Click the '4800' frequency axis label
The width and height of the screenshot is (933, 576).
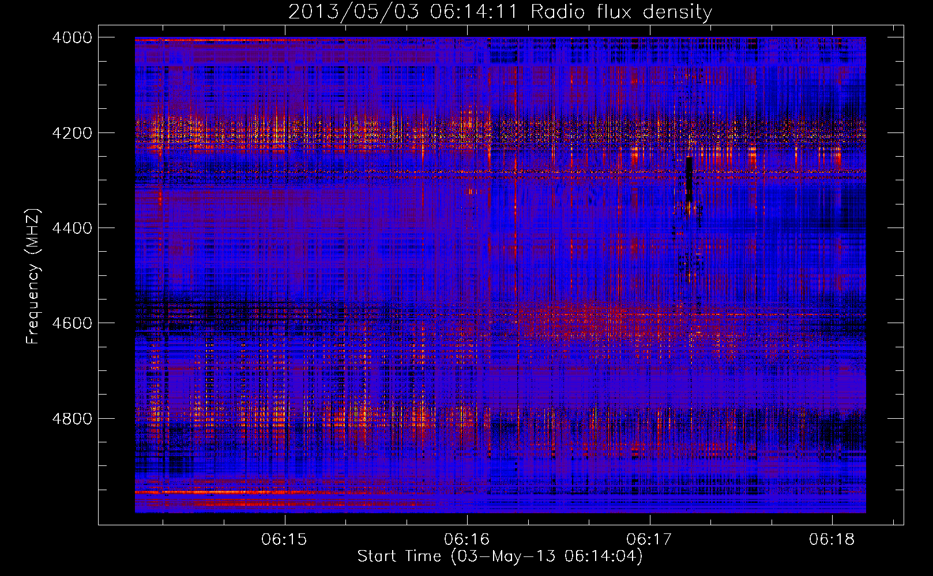point(72,418)
